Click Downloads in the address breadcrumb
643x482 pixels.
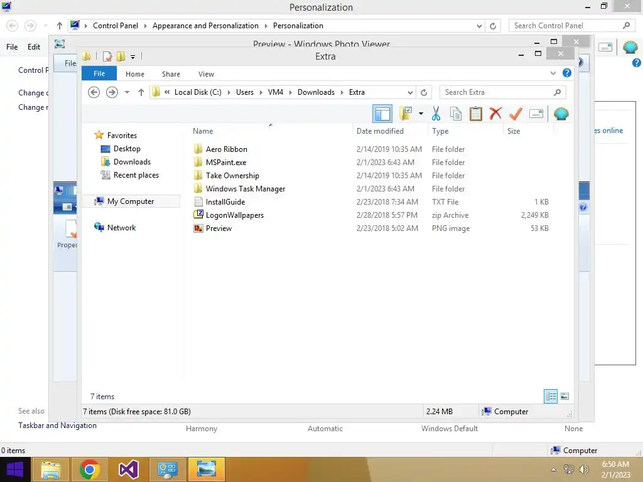316,92
